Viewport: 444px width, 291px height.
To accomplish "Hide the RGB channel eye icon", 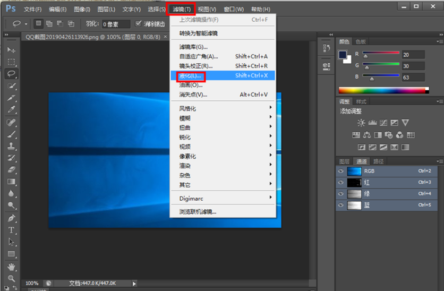I will tap(340, 171).
